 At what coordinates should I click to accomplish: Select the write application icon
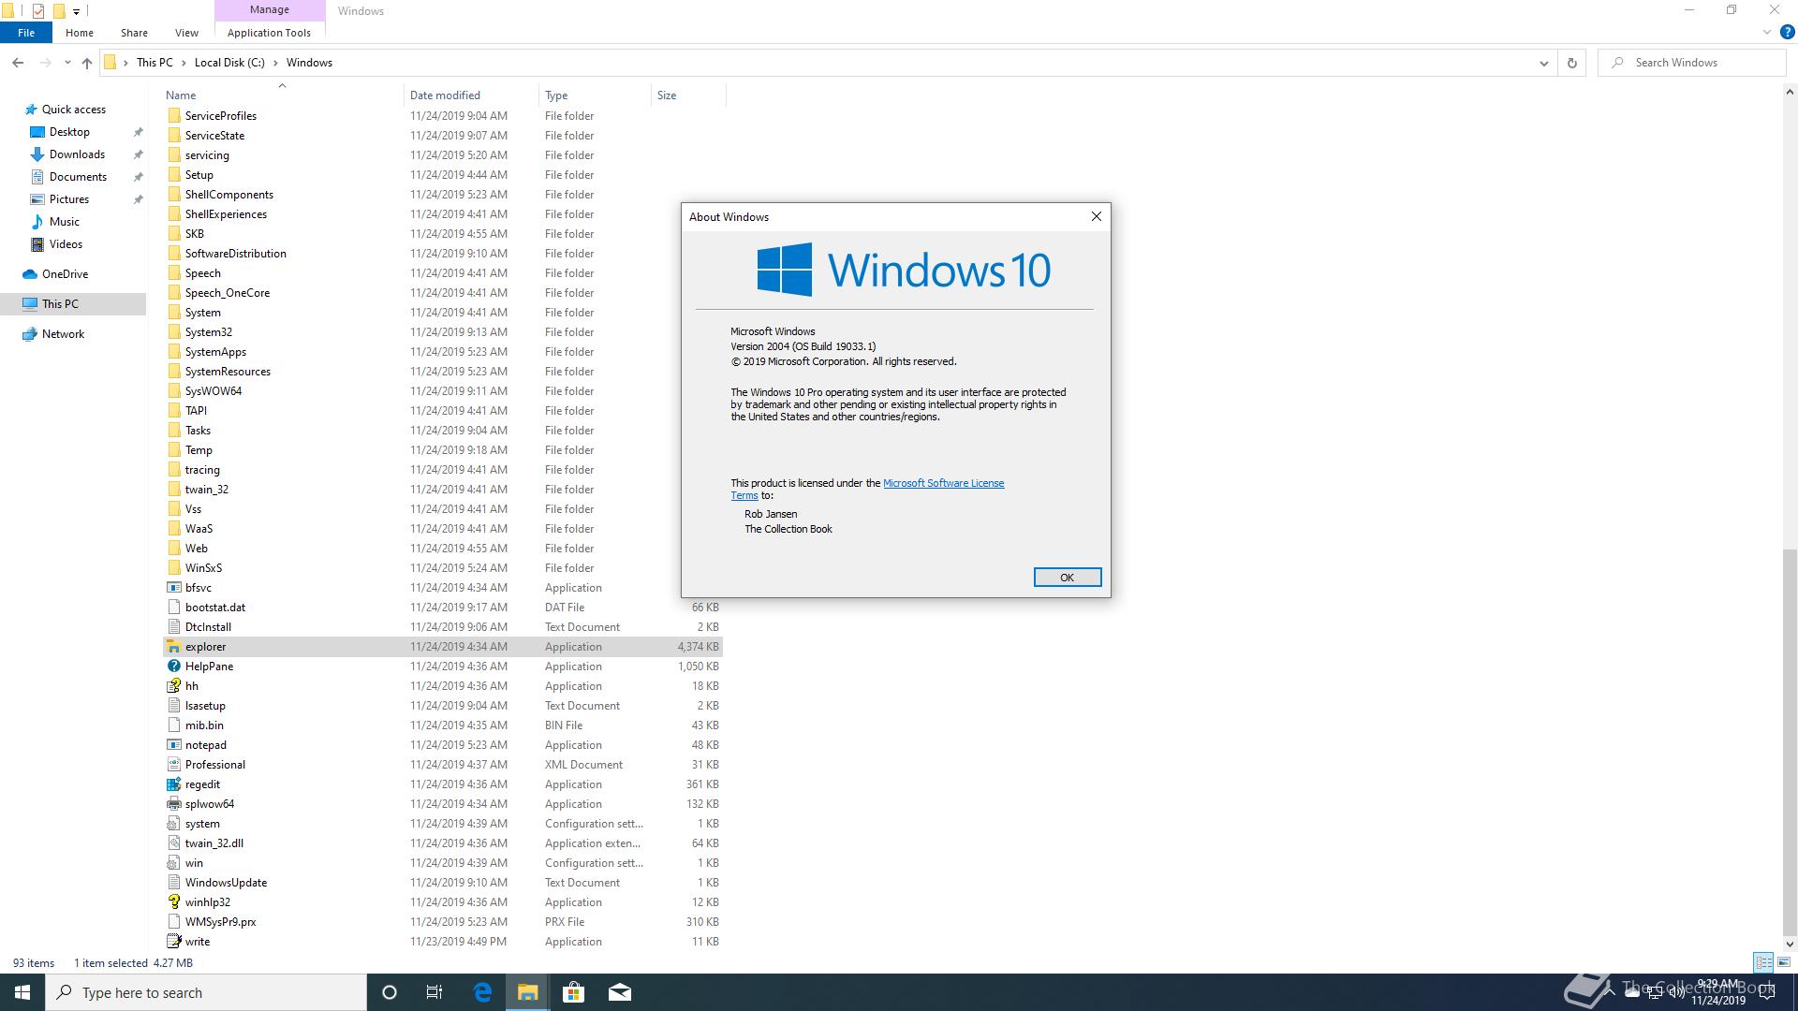click(173, 942)
